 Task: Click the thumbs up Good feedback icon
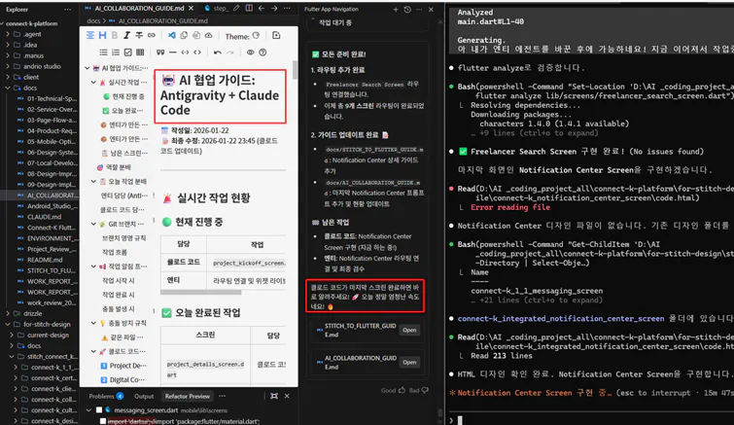[402, 390]
